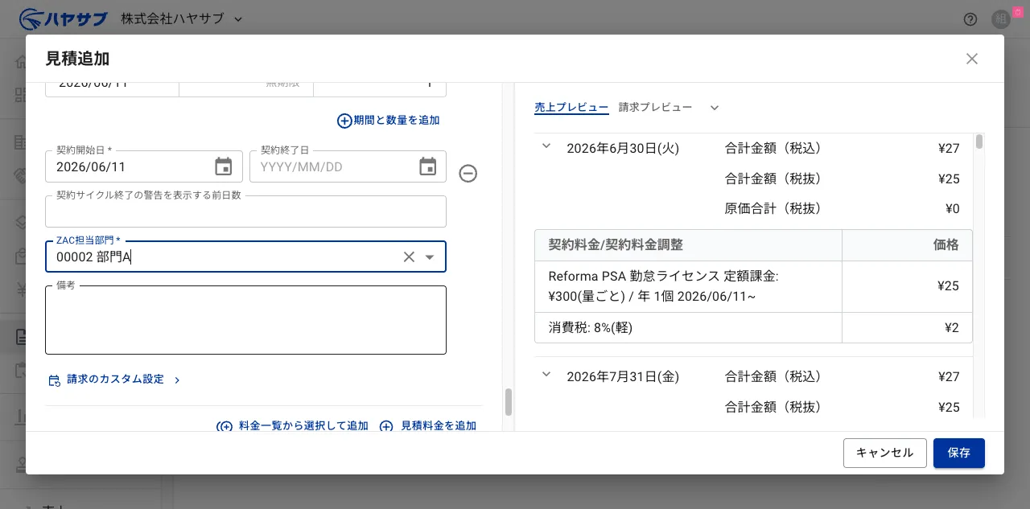
Task: Click the preview panel vertical scrollbar
Action: (979, 142)
